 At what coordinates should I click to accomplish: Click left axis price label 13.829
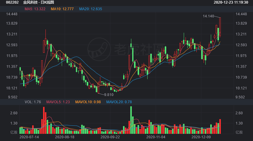[12, 23]
